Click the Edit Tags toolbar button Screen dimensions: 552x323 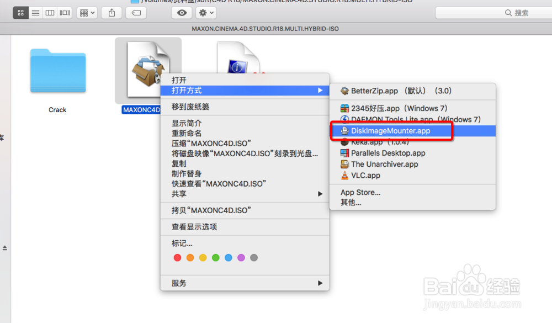[x=136, y=13]
